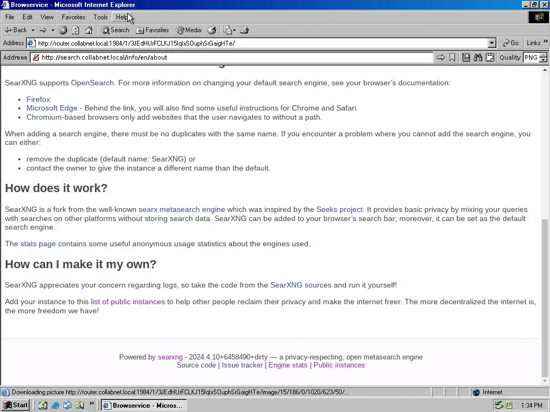The height and width of the screenshot is (412, 550).
Task: Select the Browservice taskbar button
Action: (144, 406)
